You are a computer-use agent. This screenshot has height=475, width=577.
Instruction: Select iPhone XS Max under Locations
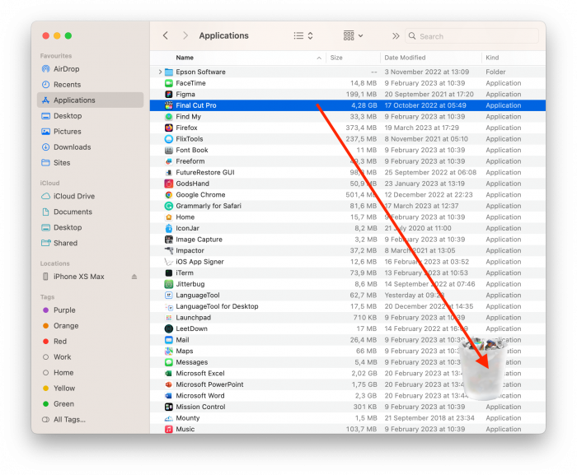[x=79, y=277]
